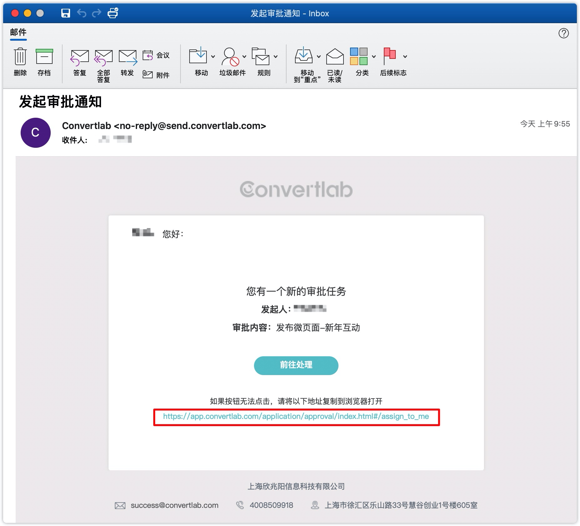Open help via the question mark icon
This screenshot has height=526, width=580.
(x=563, y=33)
